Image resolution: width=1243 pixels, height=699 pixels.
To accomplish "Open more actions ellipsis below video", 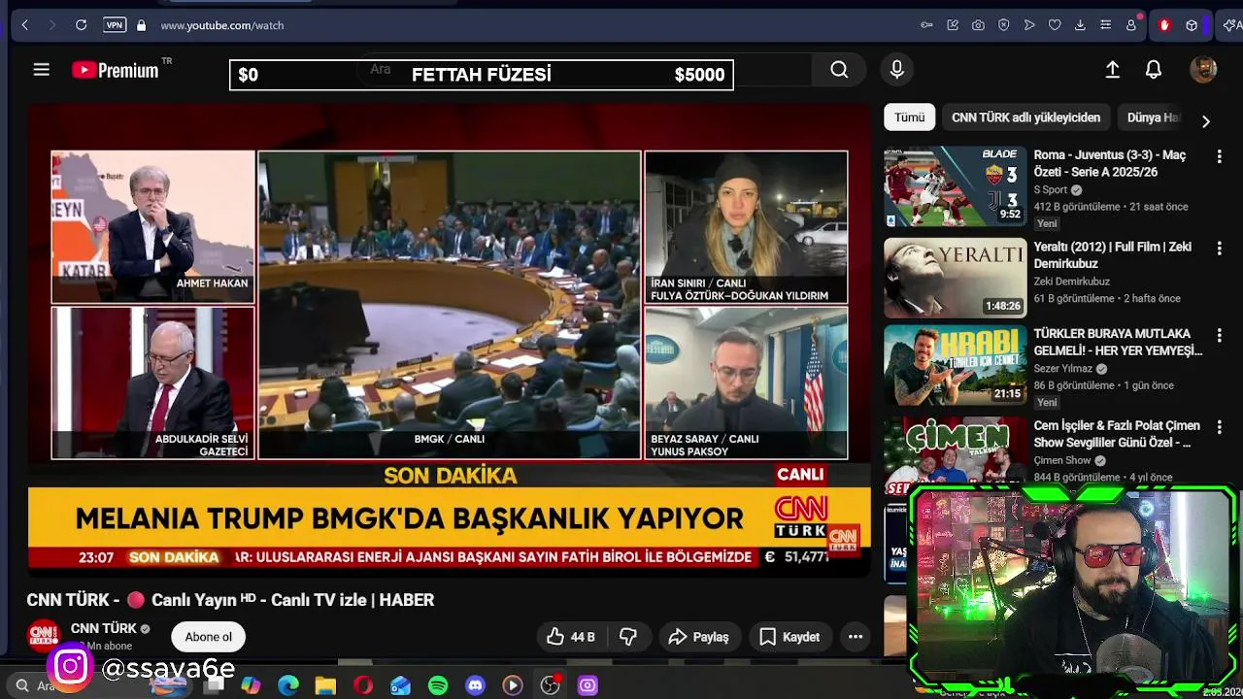I will tap(856, 637).
